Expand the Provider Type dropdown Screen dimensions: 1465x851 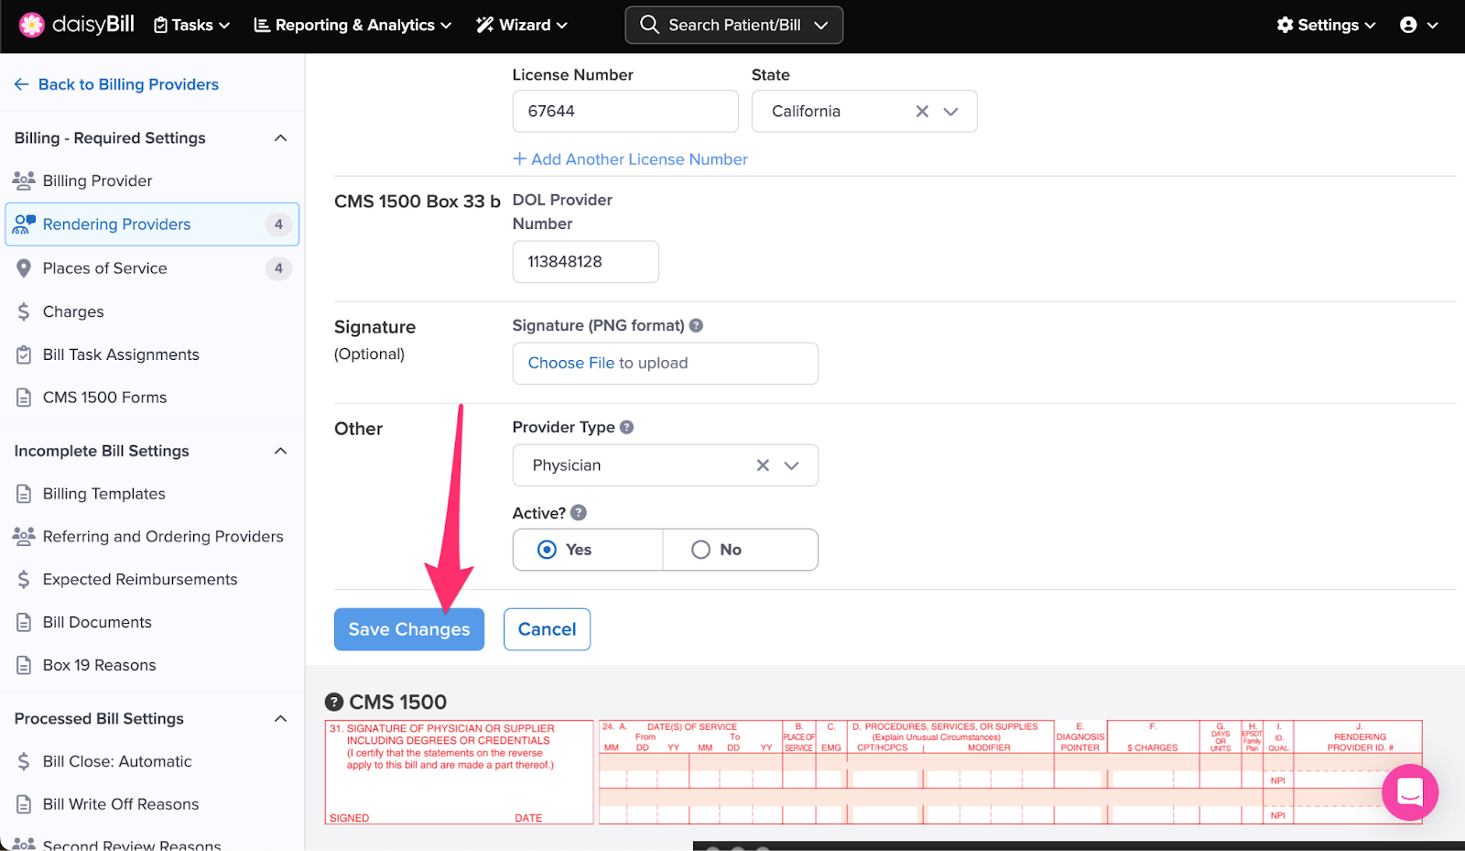[x=792, y=465]
